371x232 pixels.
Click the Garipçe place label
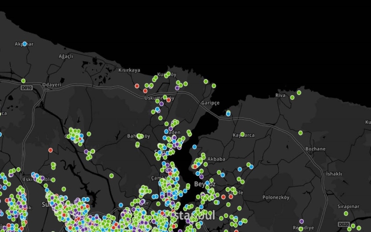(210, 103)
